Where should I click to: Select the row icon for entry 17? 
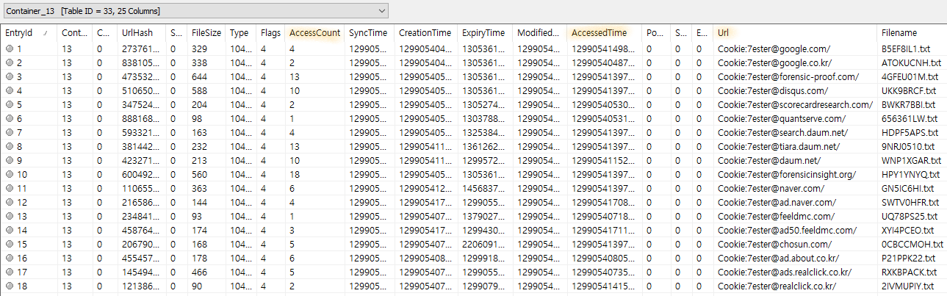click(x=9, y=272)
